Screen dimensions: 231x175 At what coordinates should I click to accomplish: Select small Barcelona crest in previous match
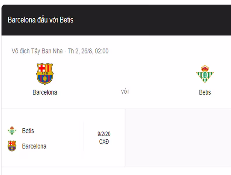coord(12,146)
